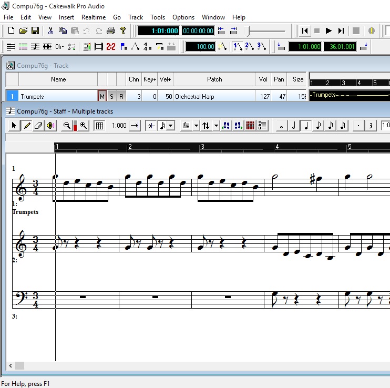Select the Draw pencil tool

[26, 126]
